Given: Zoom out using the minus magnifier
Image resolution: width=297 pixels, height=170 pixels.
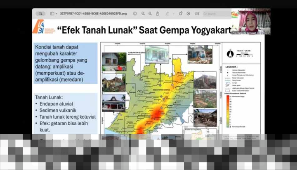Looking at the screenshot, I should tap(142, 14).
